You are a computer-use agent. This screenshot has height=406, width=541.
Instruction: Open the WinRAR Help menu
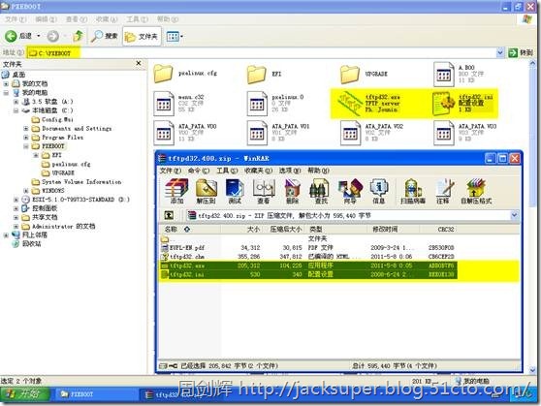pos(318,171)
